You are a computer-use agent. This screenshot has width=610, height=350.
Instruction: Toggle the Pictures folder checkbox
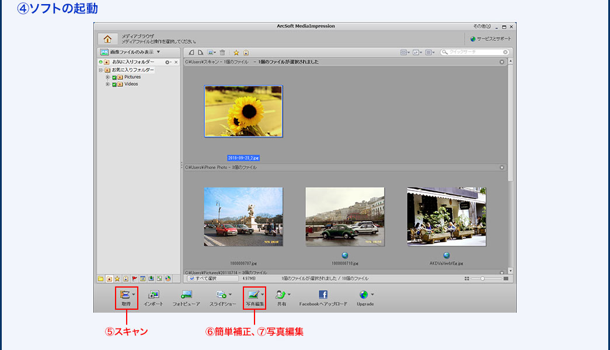(114, 78)
